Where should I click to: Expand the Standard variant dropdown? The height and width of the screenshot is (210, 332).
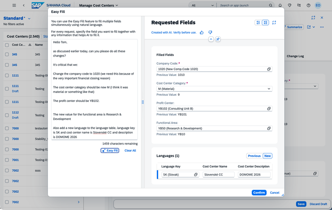pyautogui.click(x=29, y=18)
